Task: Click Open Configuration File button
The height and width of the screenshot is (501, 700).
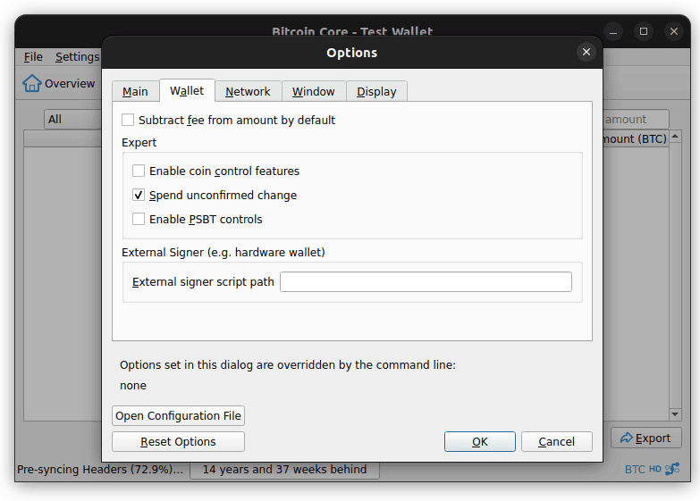Action: pyautogui.click(x=178, y=416)
